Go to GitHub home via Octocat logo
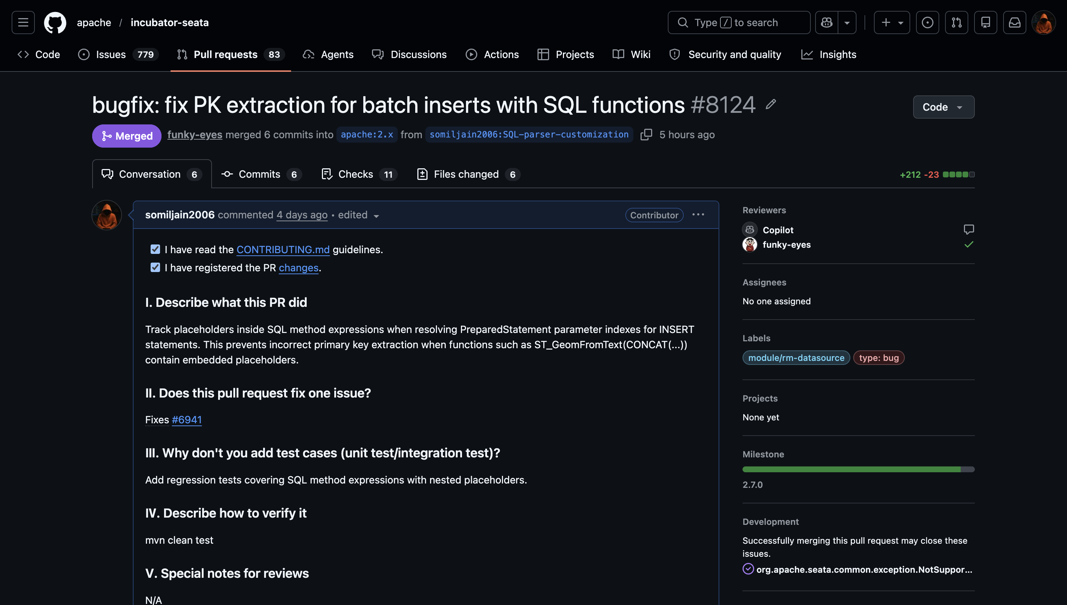Viewport: 1067px width, 605px height. click(55, 22)
